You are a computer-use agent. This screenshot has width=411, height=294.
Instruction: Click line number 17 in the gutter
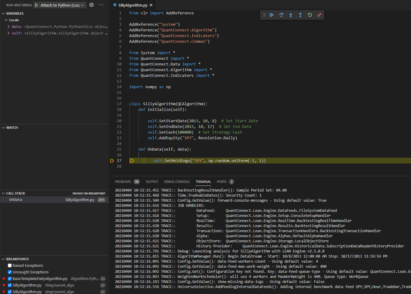[119, 104]
